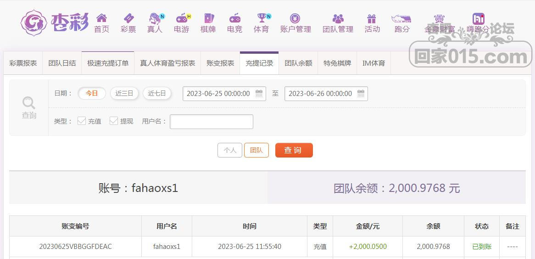Viewport: 535px width, 259px height.
Task: Open 团队管理 people group icon
Action: click(x=338, y=18)
